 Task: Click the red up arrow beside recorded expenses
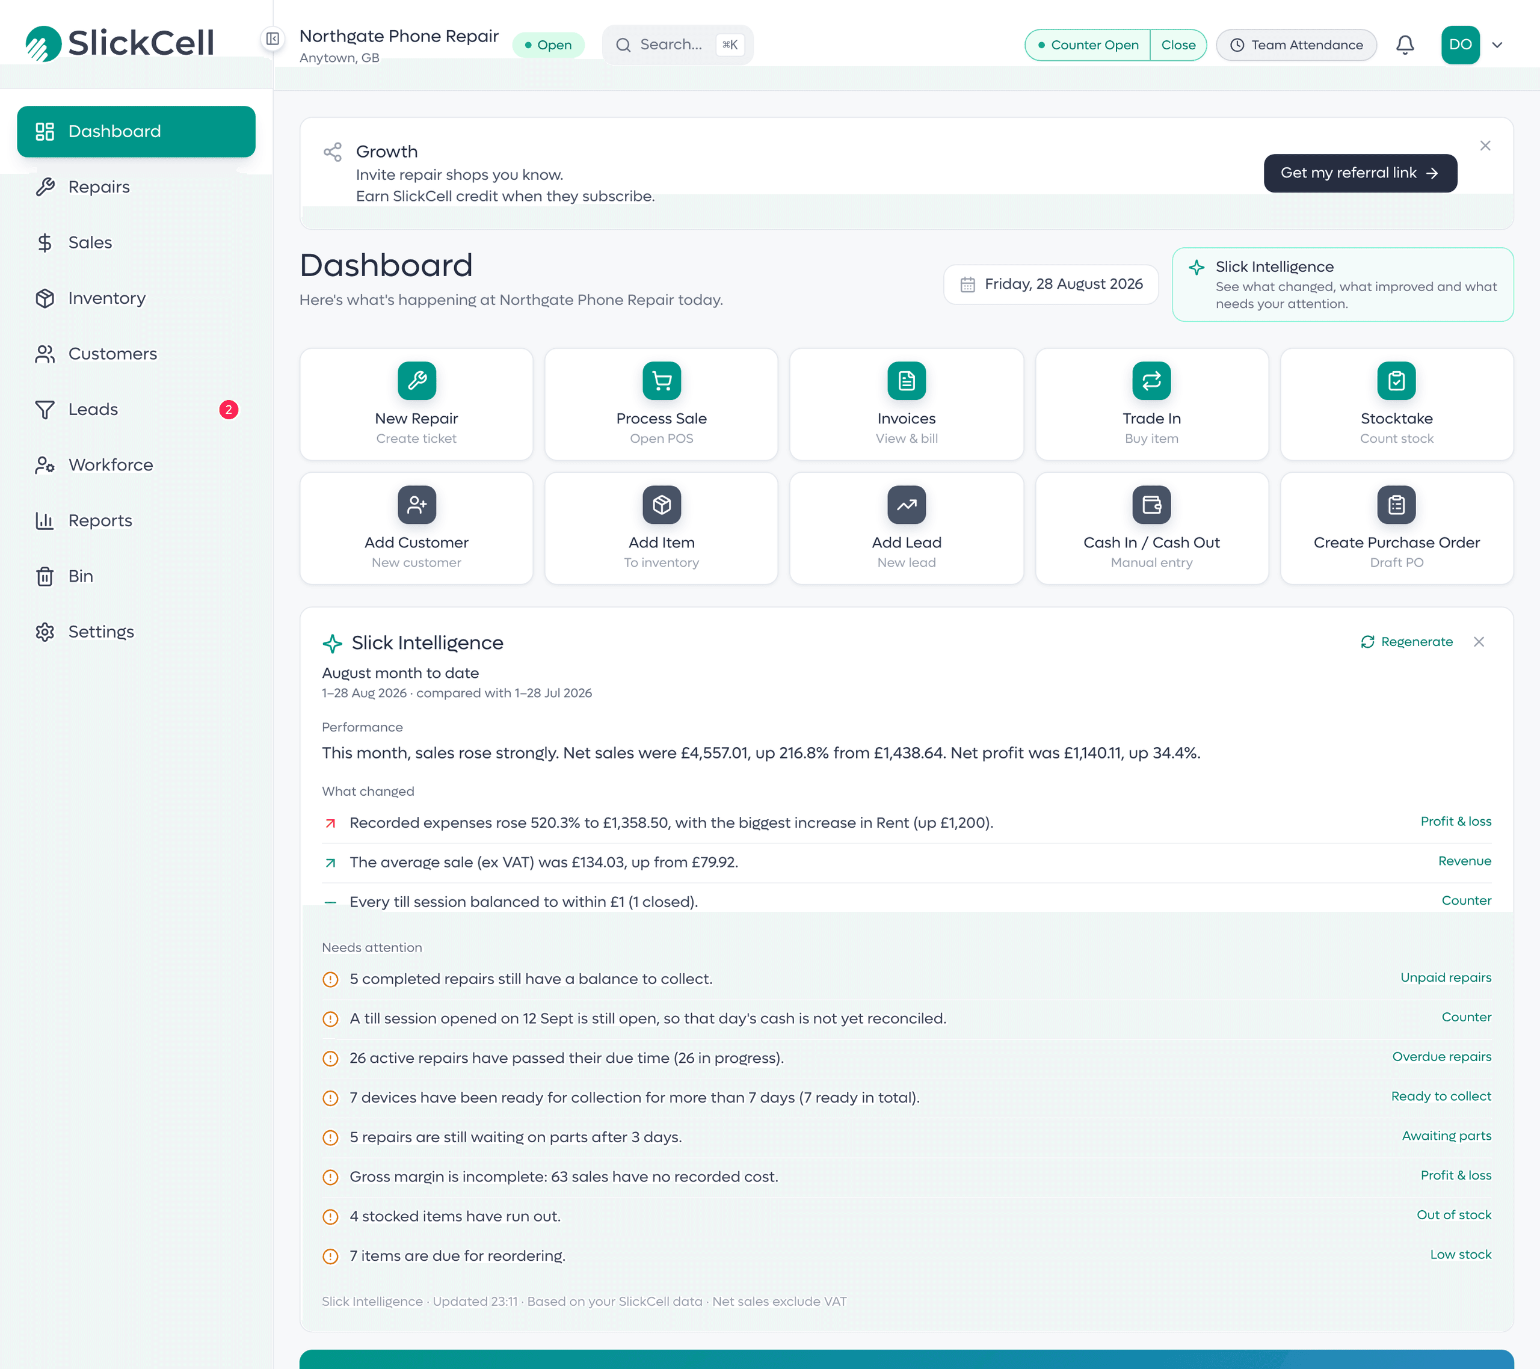pyautogui.click(x=330, y=823)
